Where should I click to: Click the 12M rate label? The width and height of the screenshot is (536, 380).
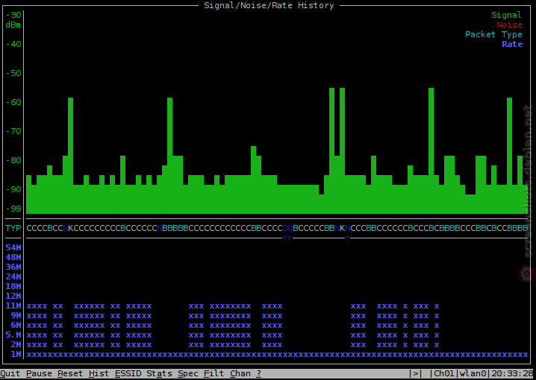coord(13,296)
